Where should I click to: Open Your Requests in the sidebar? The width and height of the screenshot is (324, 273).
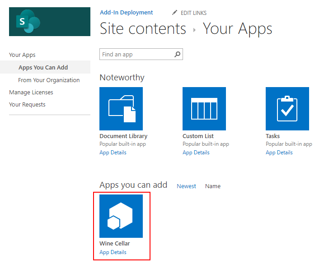pos(27,105)
